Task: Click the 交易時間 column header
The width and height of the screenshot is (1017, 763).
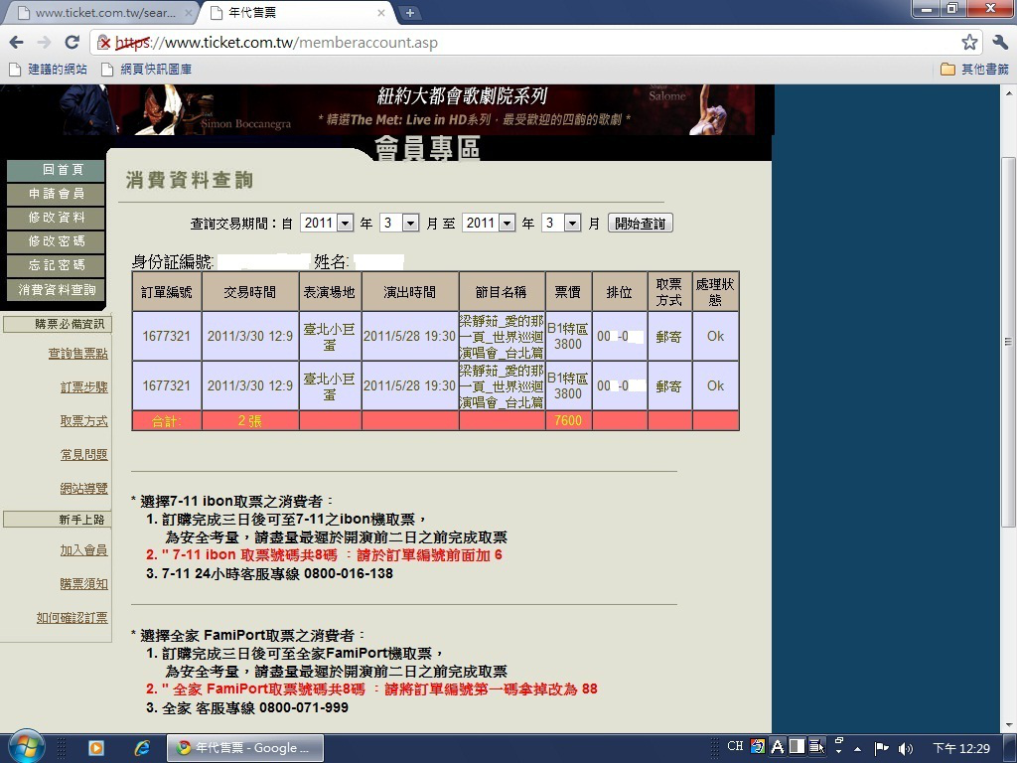Action: click(x=249, y=292)
